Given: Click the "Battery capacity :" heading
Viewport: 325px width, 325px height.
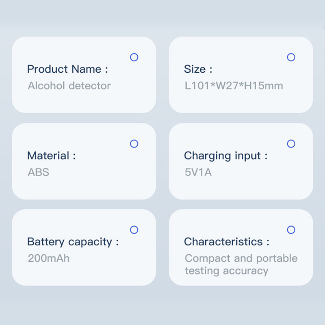Looking at the screenshot, I should click(73, 242).
